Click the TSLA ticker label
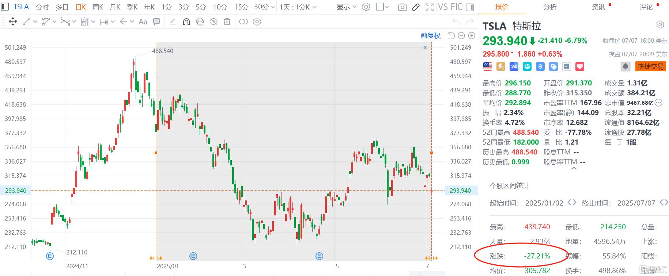 21,7
